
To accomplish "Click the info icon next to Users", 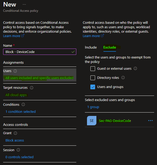I will pos(15,71).
